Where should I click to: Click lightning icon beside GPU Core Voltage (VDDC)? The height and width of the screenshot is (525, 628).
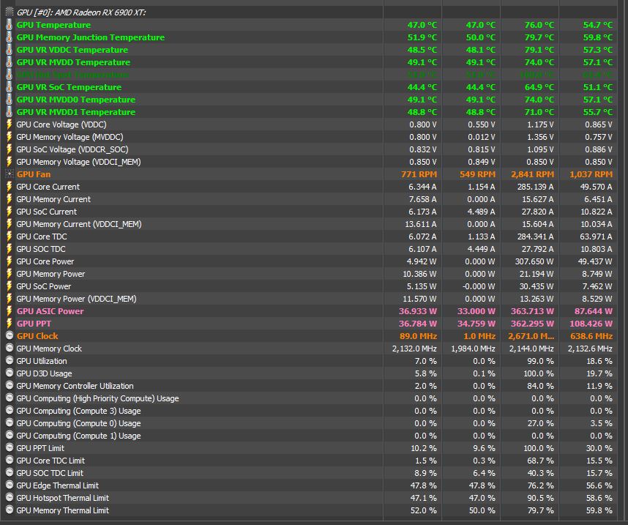tap(10, 124)
